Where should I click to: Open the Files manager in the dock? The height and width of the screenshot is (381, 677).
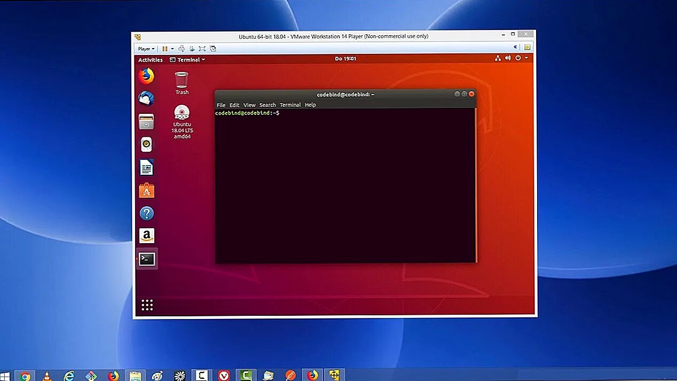pos(146,122)
